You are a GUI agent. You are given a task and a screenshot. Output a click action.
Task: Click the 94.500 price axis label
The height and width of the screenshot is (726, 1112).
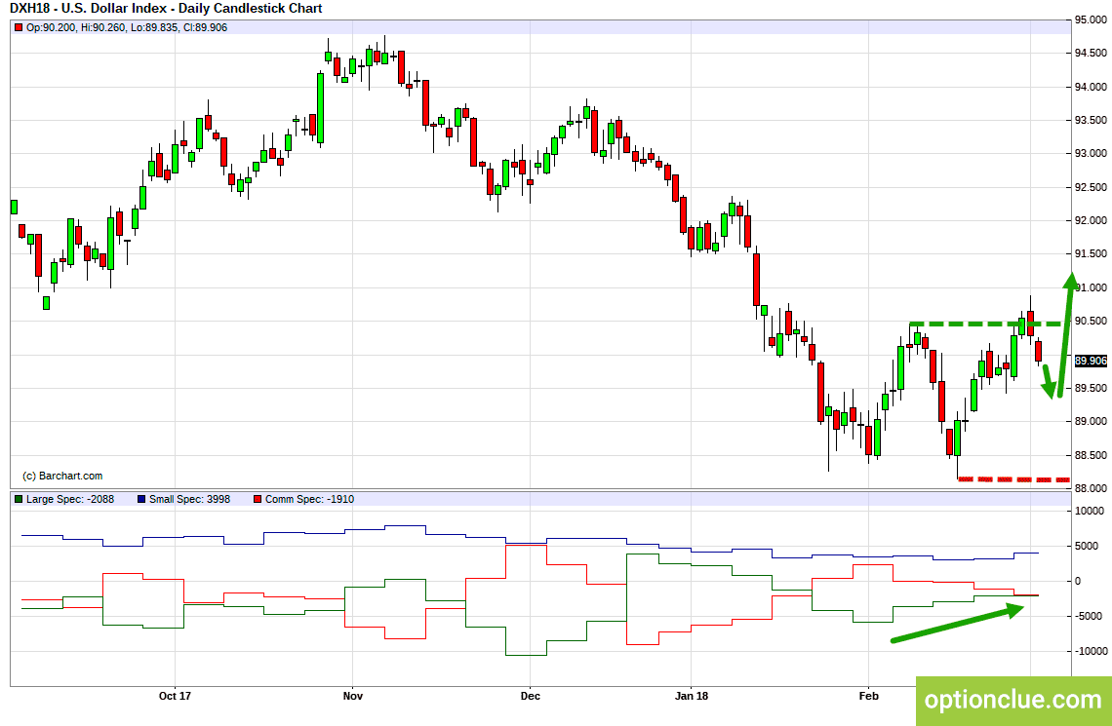pos(1092,54)
